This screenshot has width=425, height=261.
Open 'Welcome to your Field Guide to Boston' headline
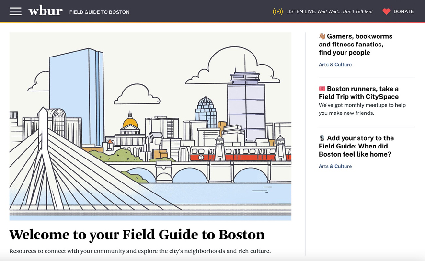(x=137, y=235)
